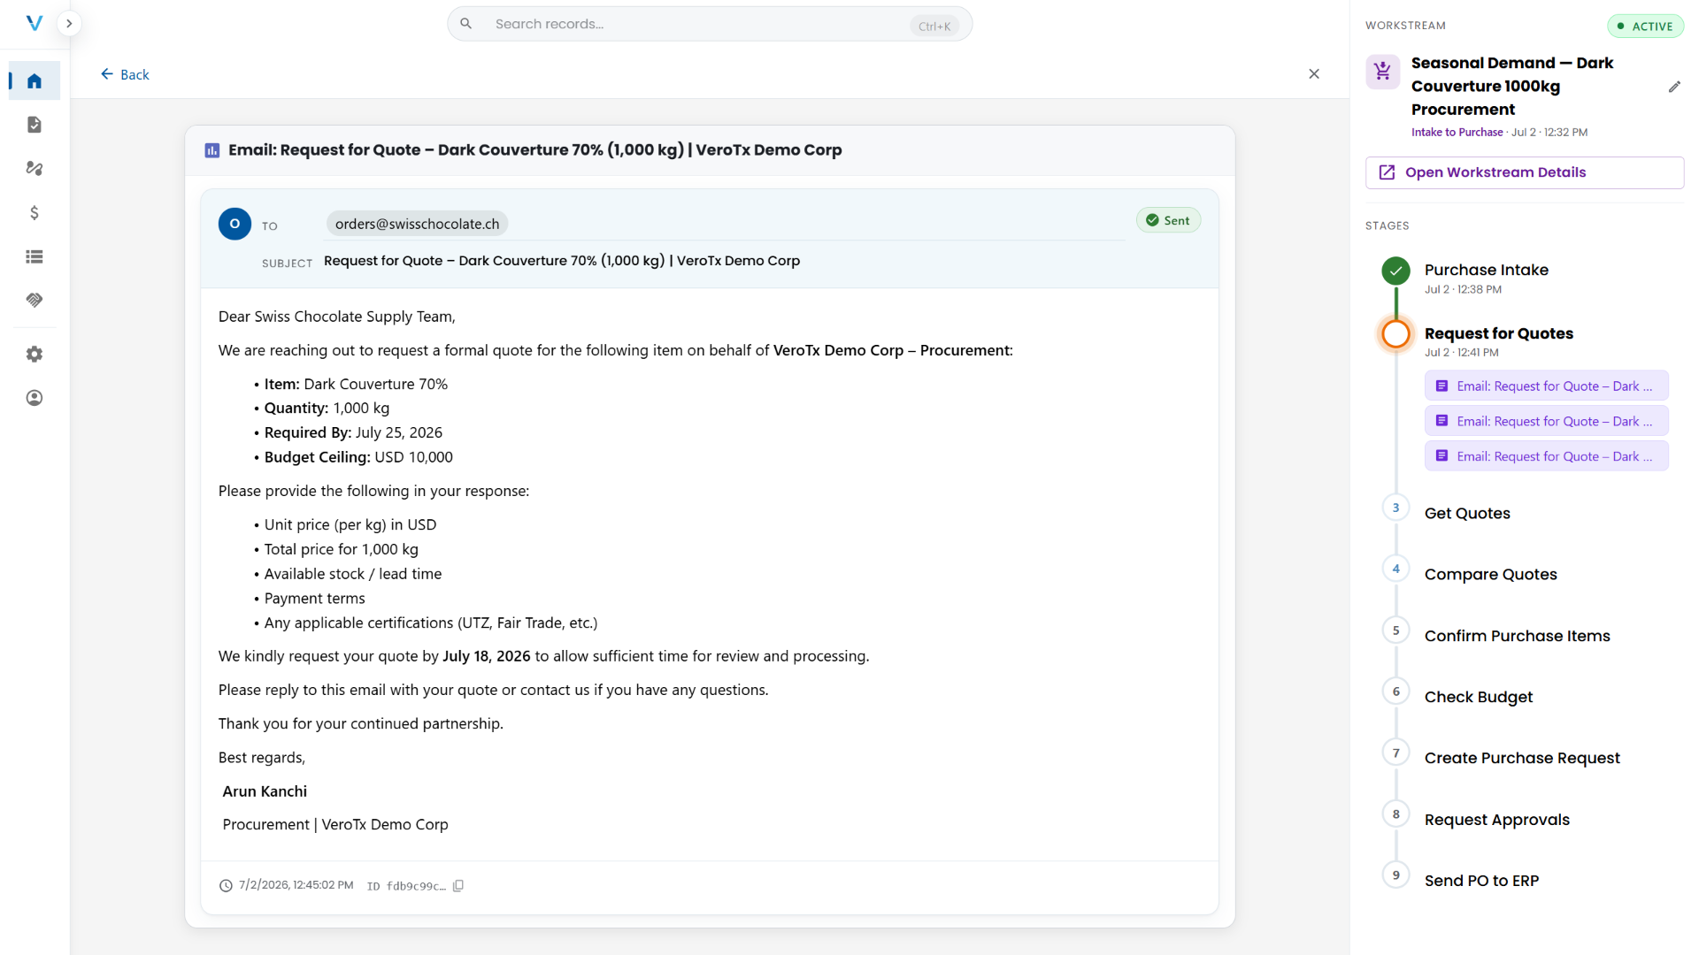This screenshot has width=1699, height=955.
Task: Select stage 3 Get Quotes
Action: 1467,513
